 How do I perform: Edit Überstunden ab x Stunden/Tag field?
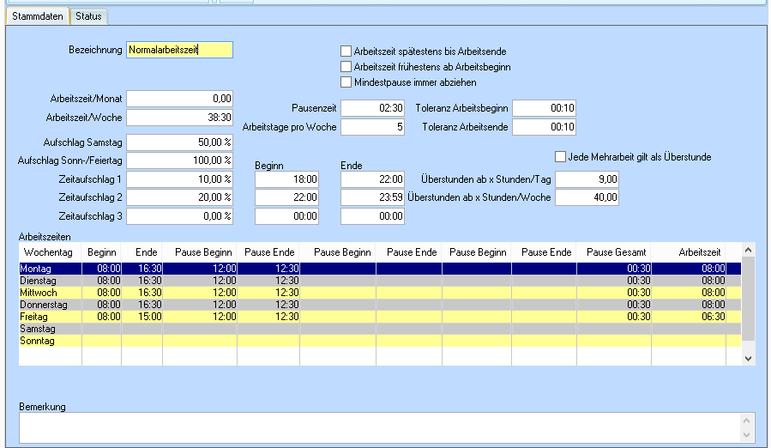coord(587,179)
